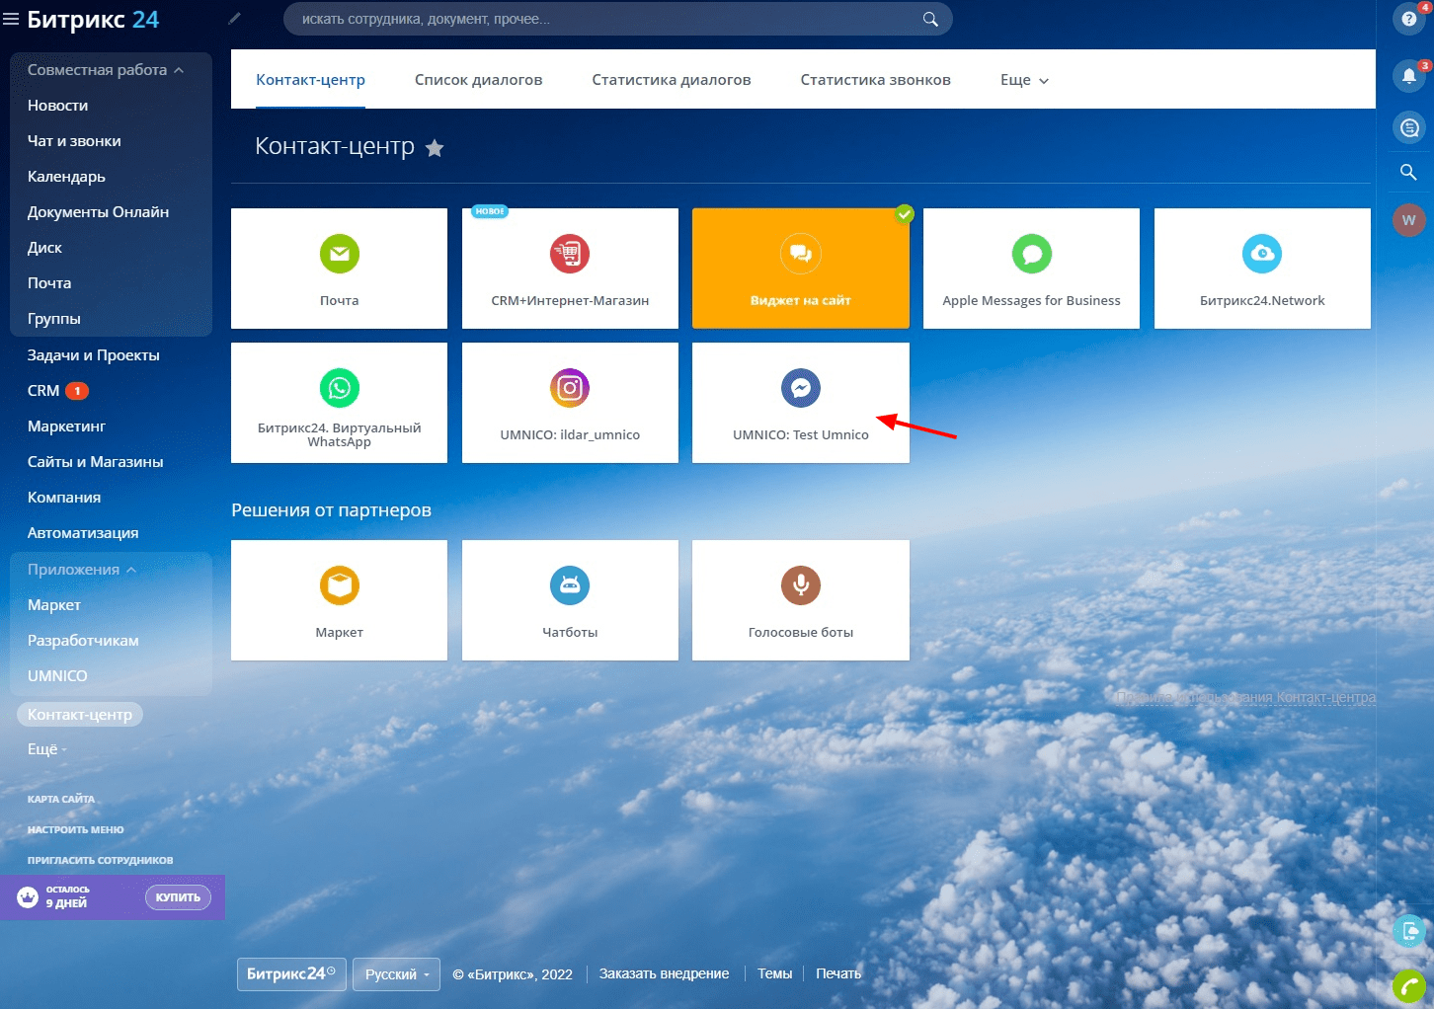Add Контакт-центр to favorites with star
1434x1009 pixels.
[x=435, y=148]
